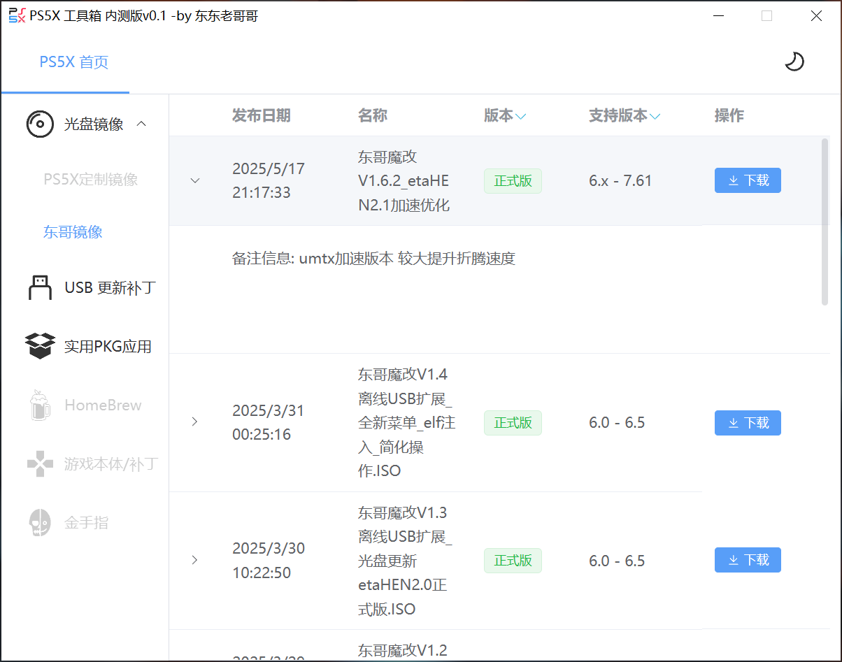
Task: Expand the 东哥魔改V1.4 release details
Action: [x=194, y=422]
